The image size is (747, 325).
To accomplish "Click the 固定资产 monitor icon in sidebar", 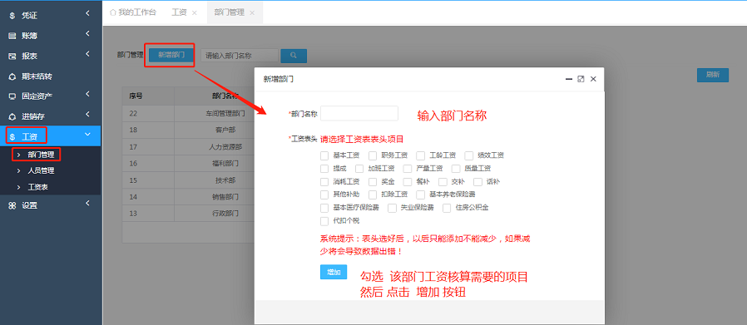I will click(12, 96).
